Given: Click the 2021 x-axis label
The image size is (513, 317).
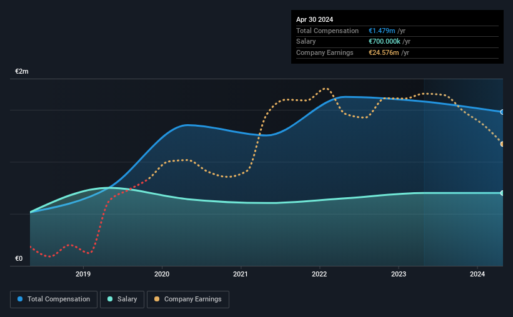Looking at the screenshot, I should point(241,274).
